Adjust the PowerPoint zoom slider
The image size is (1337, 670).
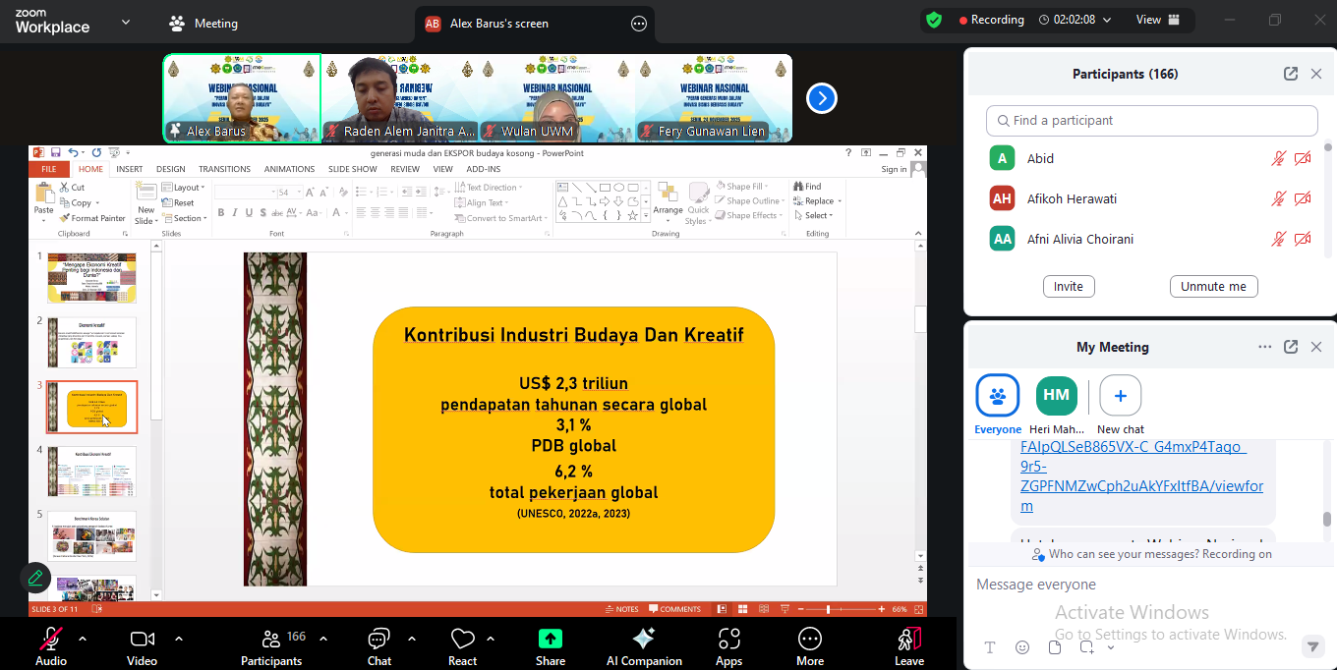point(828,609)
